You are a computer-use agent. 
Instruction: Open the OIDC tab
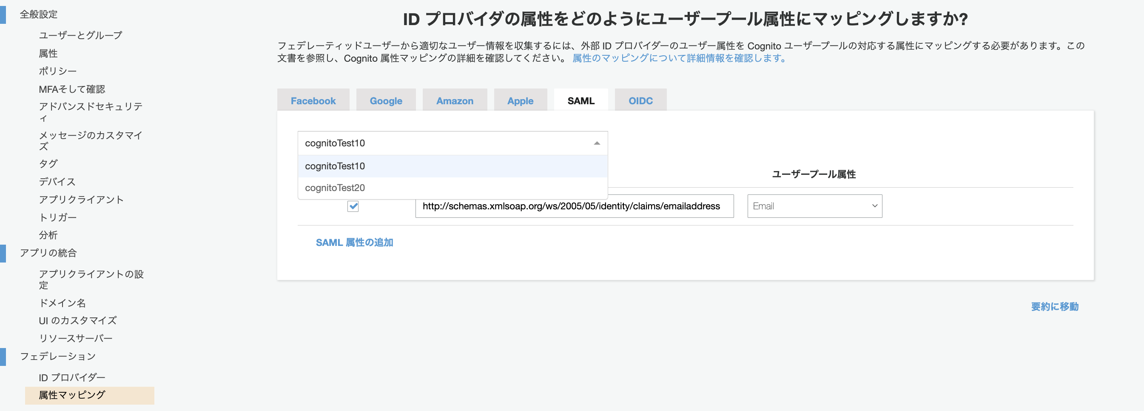640,100
